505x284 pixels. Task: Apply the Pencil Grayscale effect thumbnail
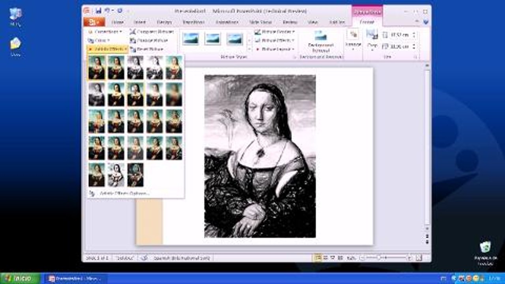135,67
